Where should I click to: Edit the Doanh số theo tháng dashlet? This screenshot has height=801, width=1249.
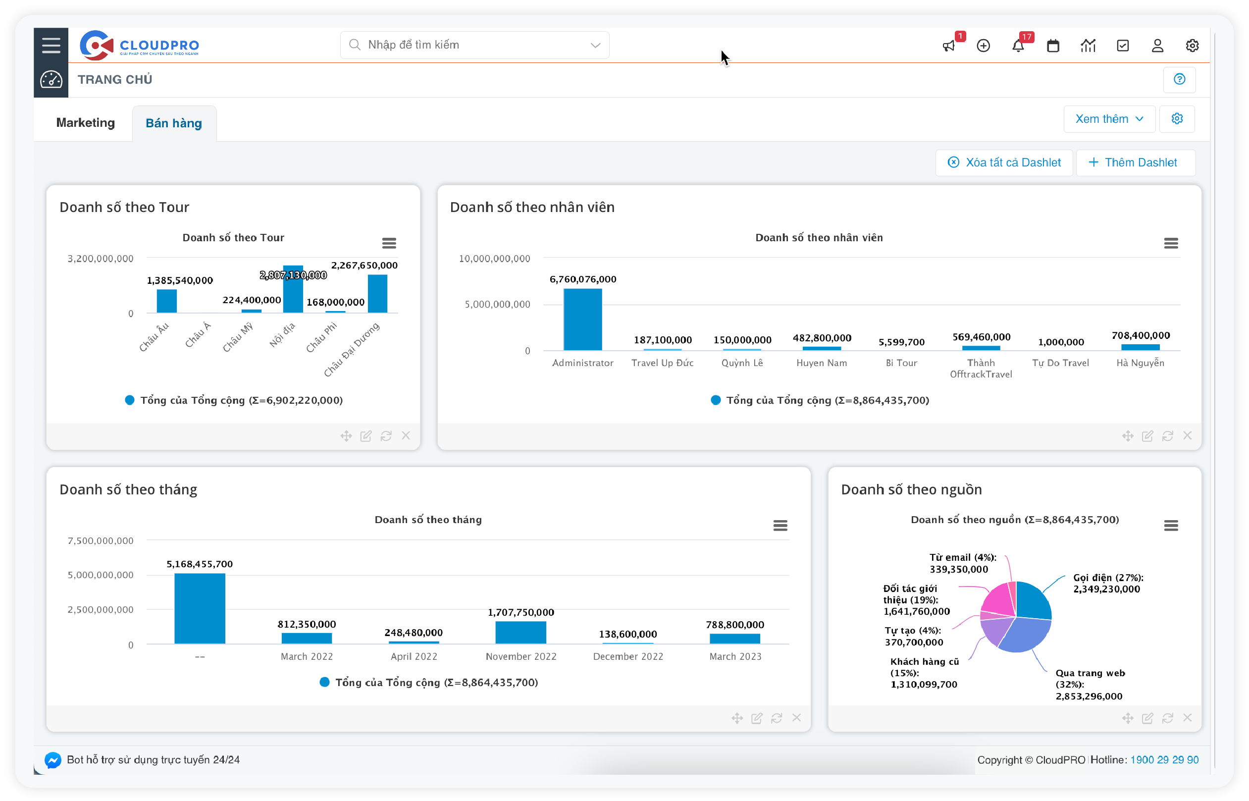coord(757,718)
